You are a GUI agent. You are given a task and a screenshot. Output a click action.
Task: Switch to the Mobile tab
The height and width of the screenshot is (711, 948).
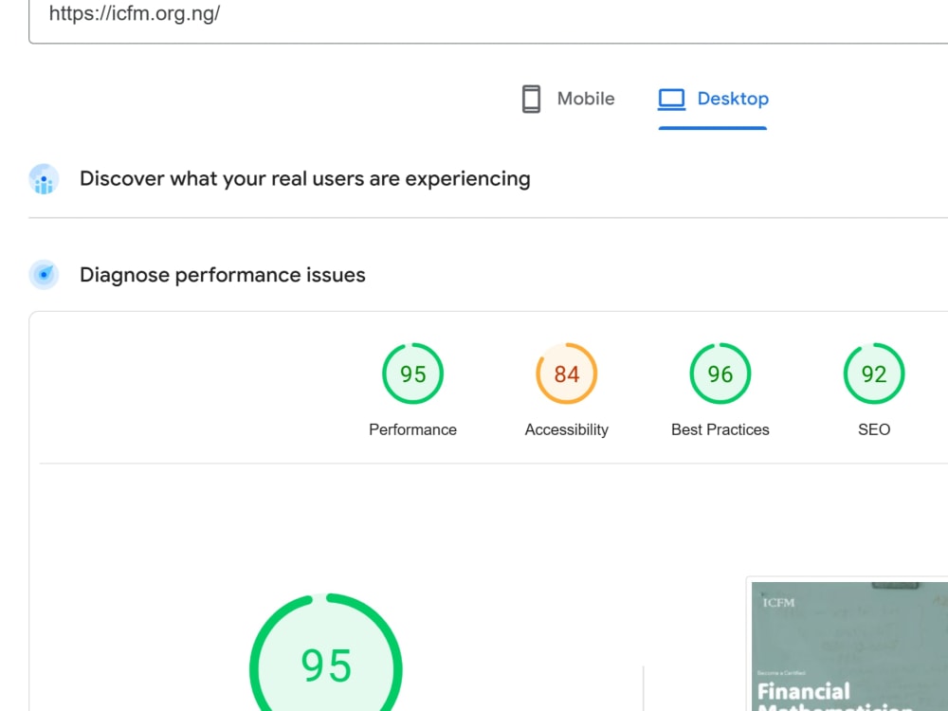pyautogui.click(x=568, y=99)
